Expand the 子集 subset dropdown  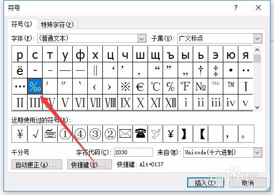pos(257,38)
